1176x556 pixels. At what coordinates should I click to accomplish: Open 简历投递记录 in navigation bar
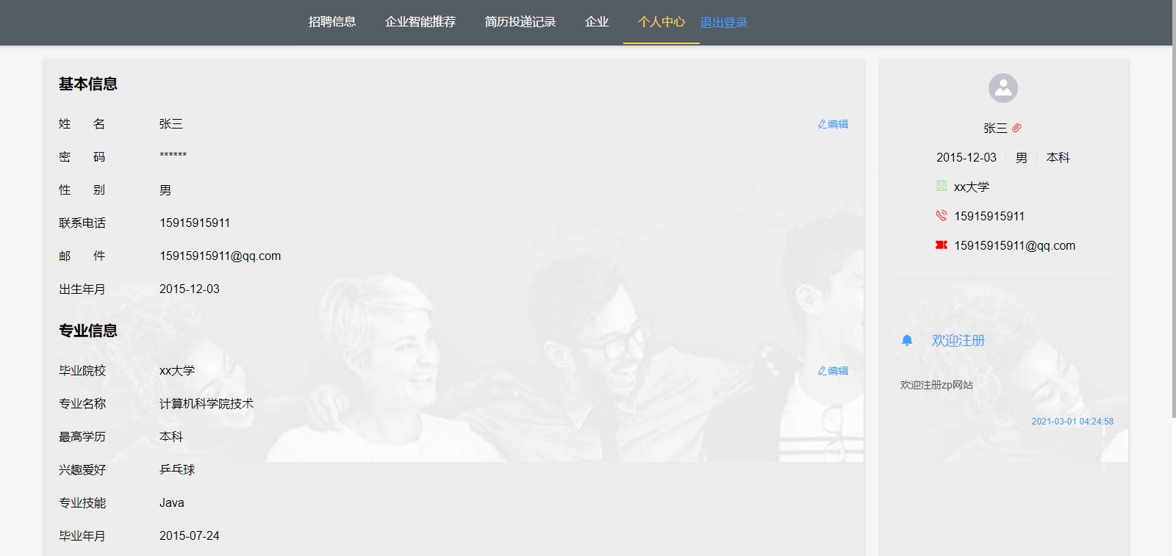[520, 22]
